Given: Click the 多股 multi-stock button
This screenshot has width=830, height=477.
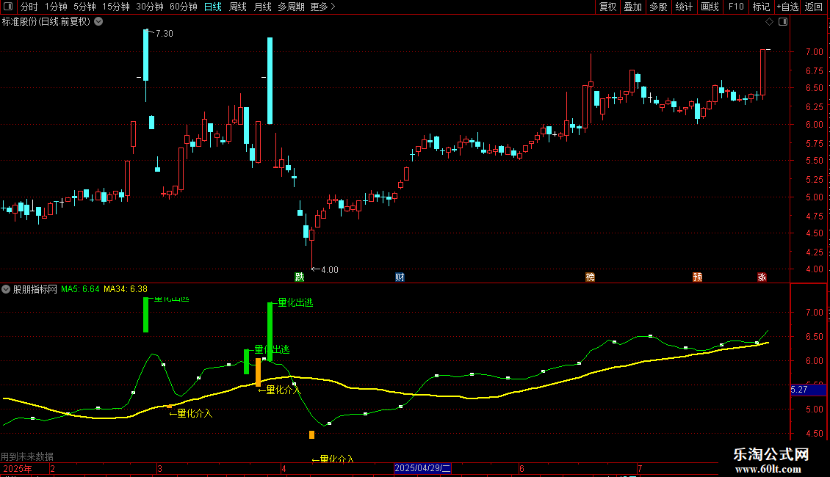Looking at the screenshot, I should tap(658, 7).
